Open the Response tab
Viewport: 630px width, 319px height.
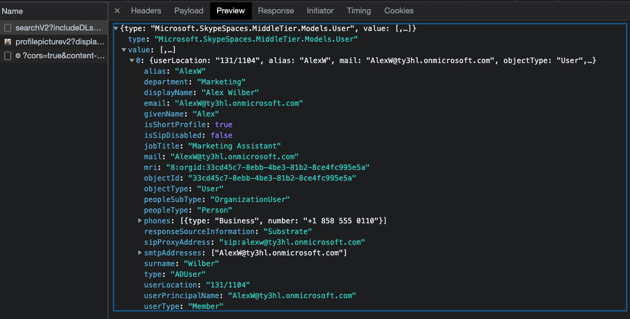click(276, 11)
